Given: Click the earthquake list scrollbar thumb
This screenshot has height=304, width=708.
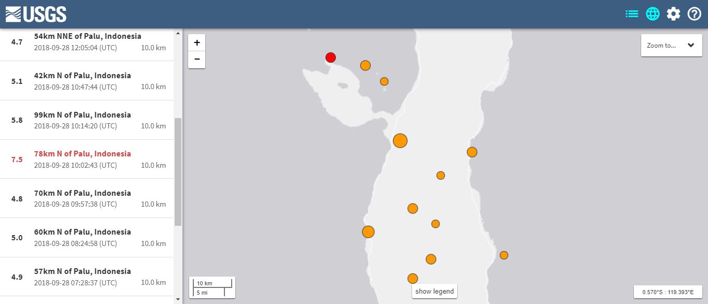Looking at the screenshot, I should (x=178, y=171).
